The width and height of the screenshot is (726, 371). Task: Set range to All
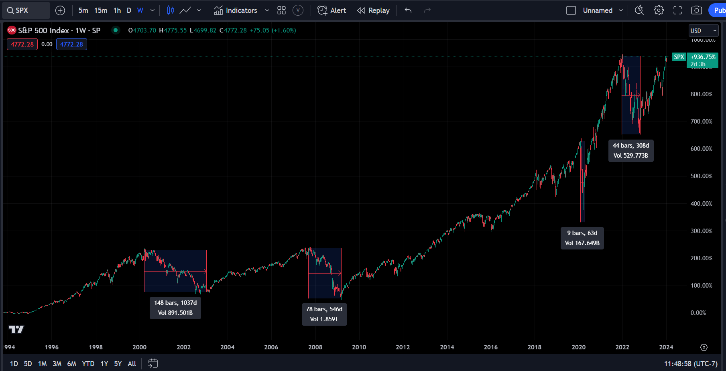click(x=132, y=364)
